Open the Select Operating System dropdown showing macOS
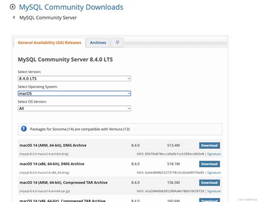The height and width of the screenshot is (202, 259). tap(74, 93)
